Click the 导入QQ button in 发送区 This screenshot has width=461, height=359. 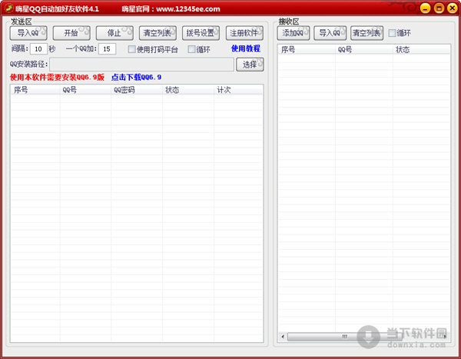click(28, 33)
